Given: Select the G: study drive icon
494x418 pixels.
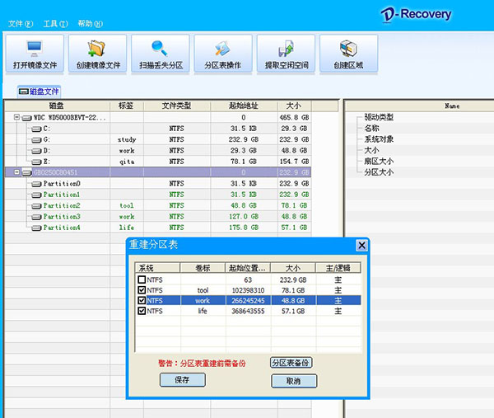Looking at the screenshot, I should pos(36,140).
